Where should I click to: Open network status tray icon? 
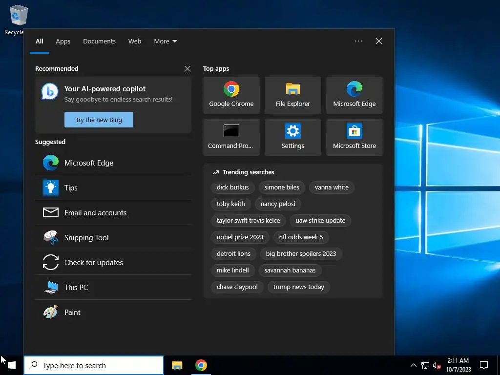(425, 365)
